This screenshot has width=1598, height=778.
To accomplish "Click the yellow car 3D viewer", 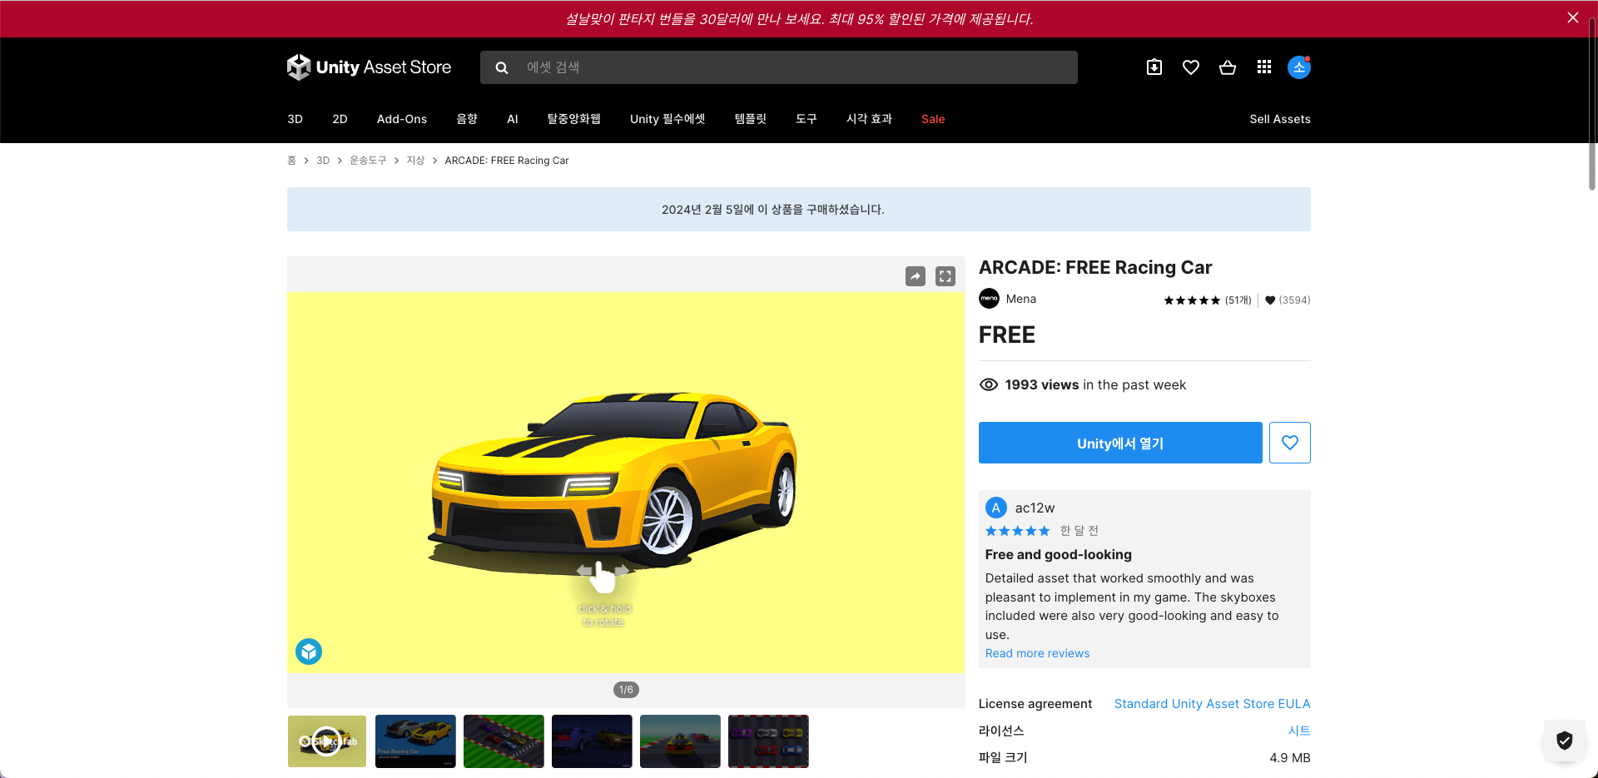I will pyautogui.click(x=626, y=483).
